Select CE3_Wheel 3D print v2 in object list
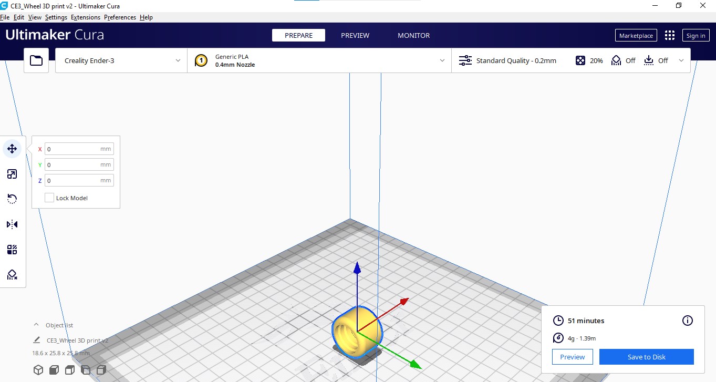The image size is (716, 382). click(77, 340)
